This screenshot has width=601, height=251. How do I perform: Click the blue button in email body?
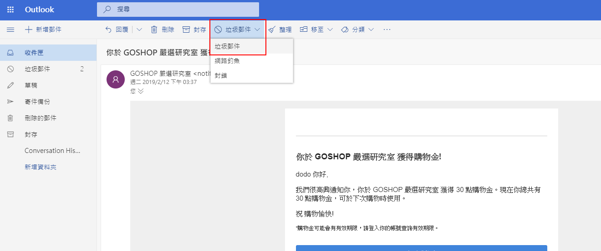[422, 248]
